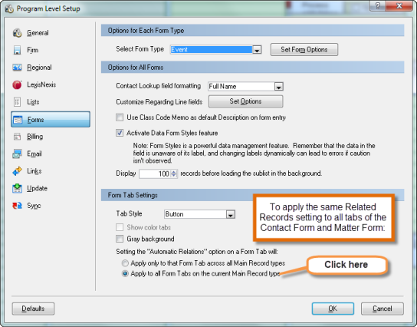Click the Set Options button
Image resolution: width=417 pixels, height=327 pixels.
pos(245,101)
